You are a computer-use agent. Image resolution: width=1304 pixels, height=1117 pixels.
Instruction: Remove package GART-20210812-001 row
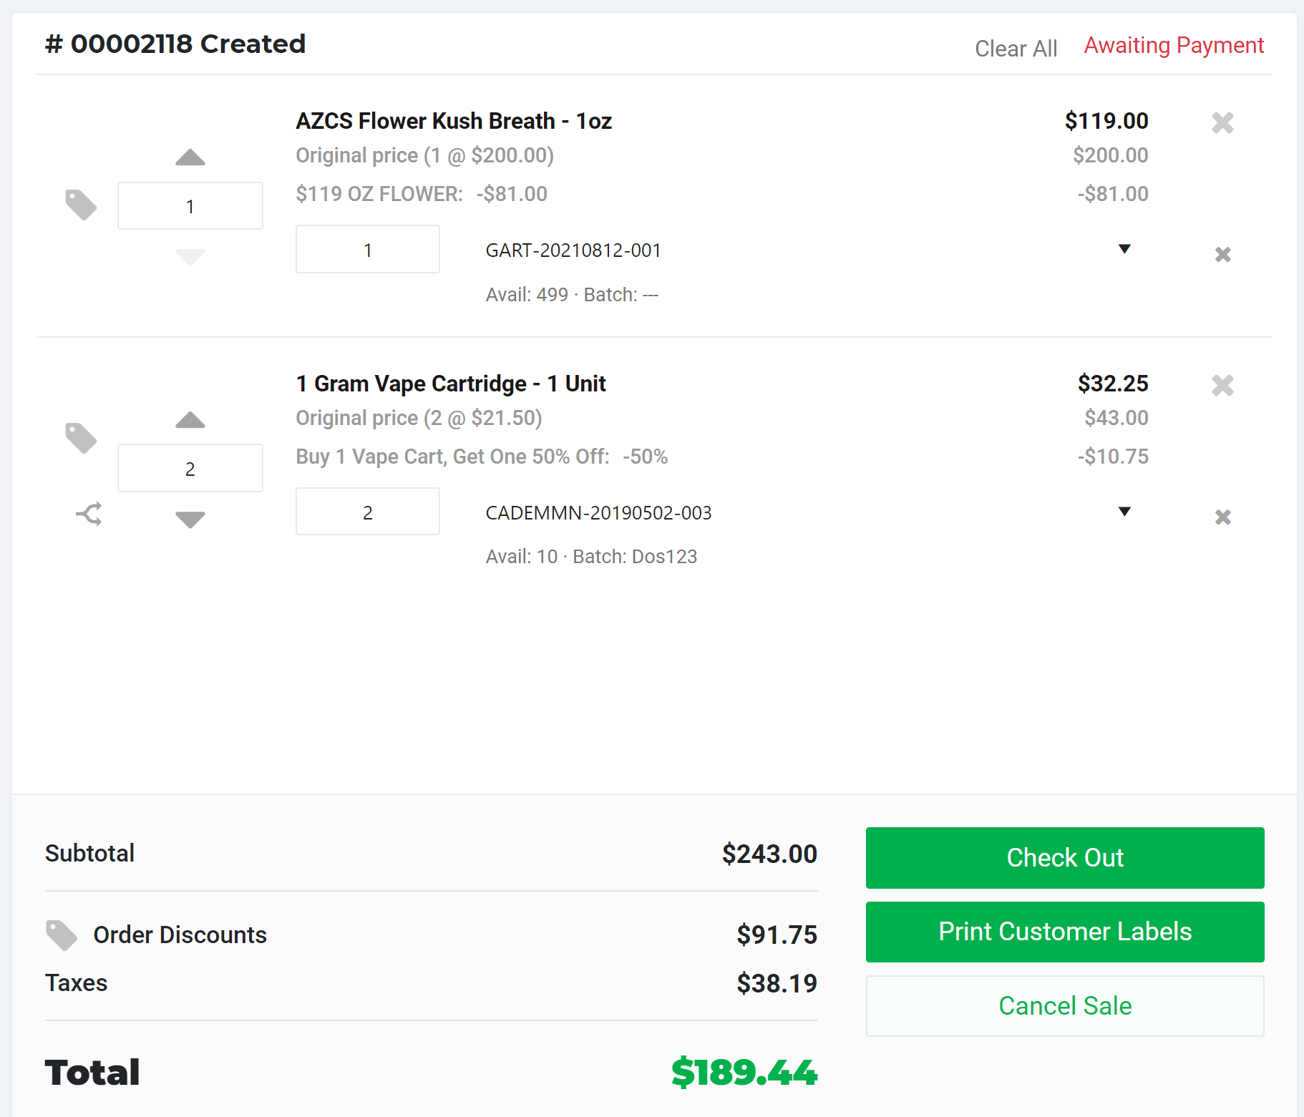click(1222, 255)
